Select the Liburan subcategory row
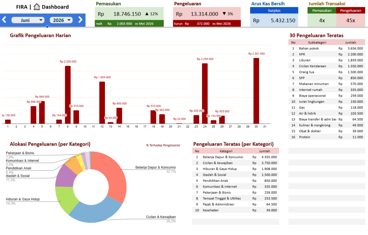Image resolution: width=368 pixels, height=235 pixels. (327, 60)
